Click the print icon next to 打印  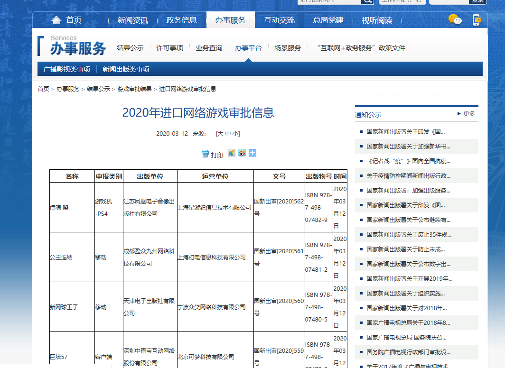(x=206, y=153)
